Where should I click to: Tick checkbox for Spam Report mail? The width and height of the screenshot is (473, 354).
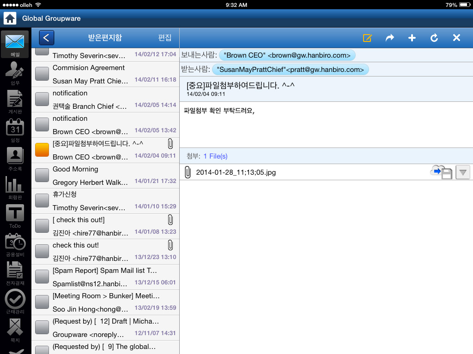[42, 277]
